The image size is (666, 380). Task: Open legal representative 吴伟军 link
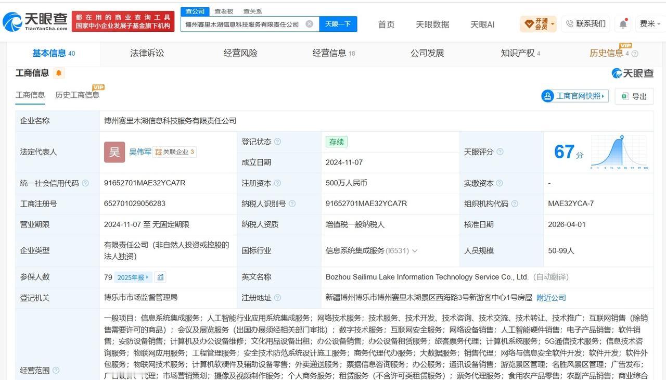coord(140,152)
